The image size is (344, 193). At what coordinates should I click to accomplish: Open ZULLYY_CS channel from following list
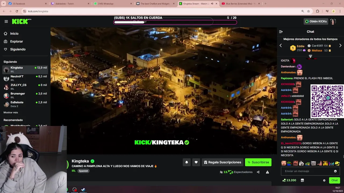click(x=25, y=87)
